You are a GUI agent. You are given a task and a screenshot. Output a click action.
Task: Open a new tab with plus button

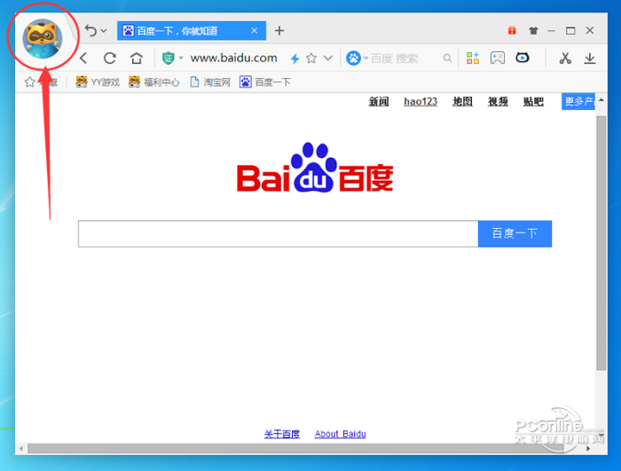pyautogui.click(x=279, y=30)
